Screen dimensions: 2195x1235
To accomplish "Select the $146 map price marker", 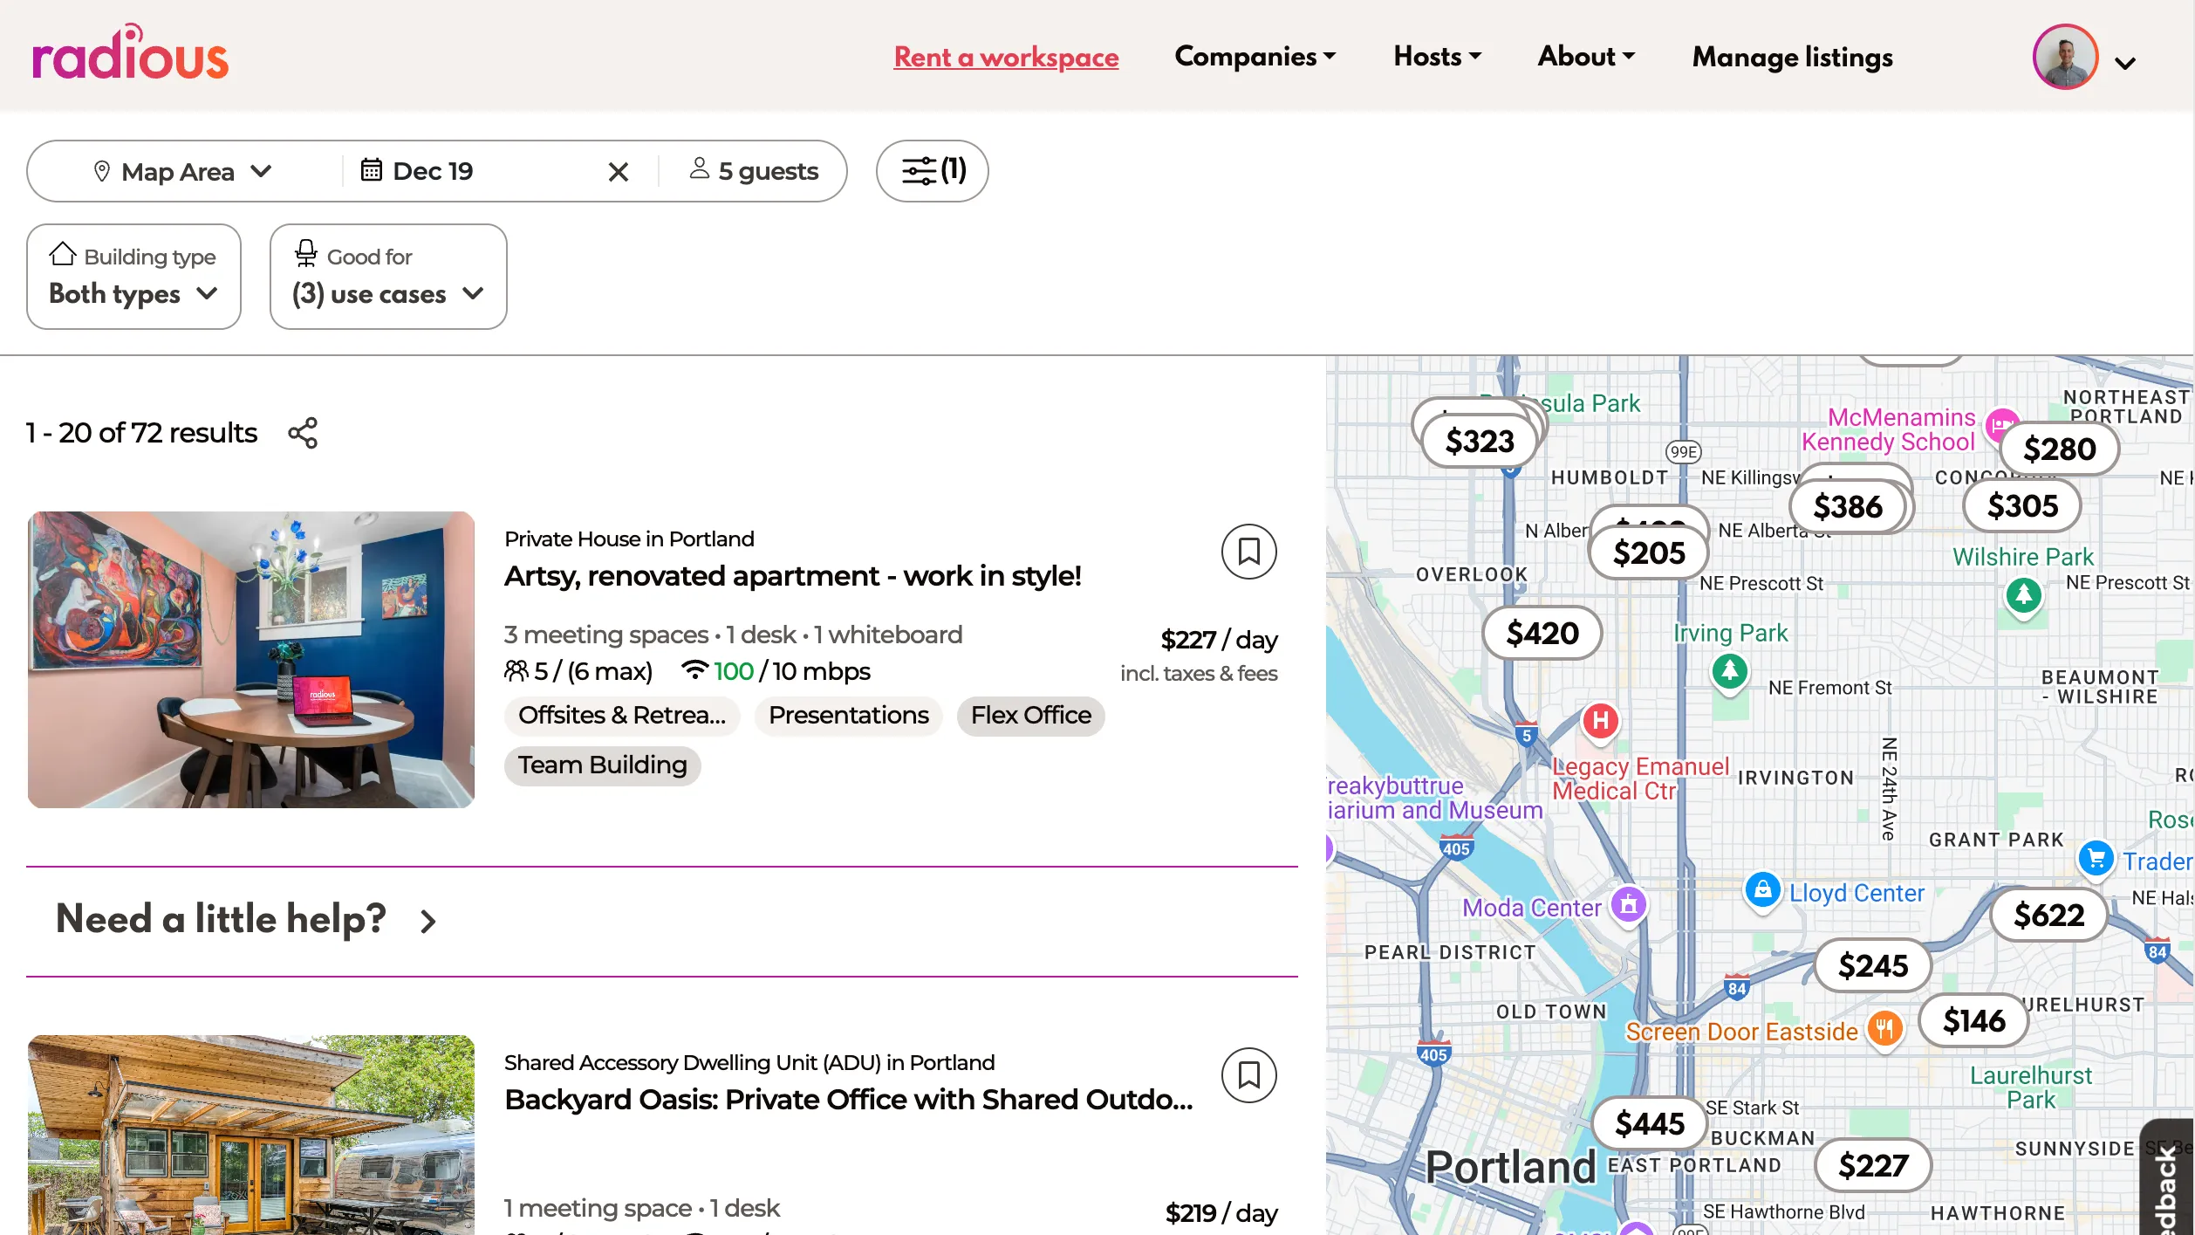I will 1973,1020.
